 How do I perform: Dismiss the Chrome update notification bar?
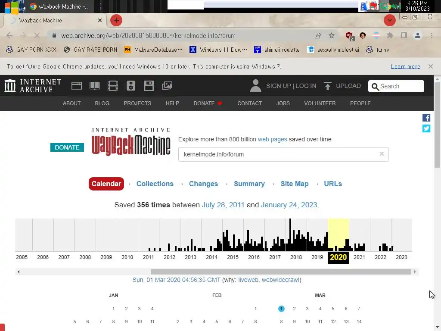click(x=431, y=66)
